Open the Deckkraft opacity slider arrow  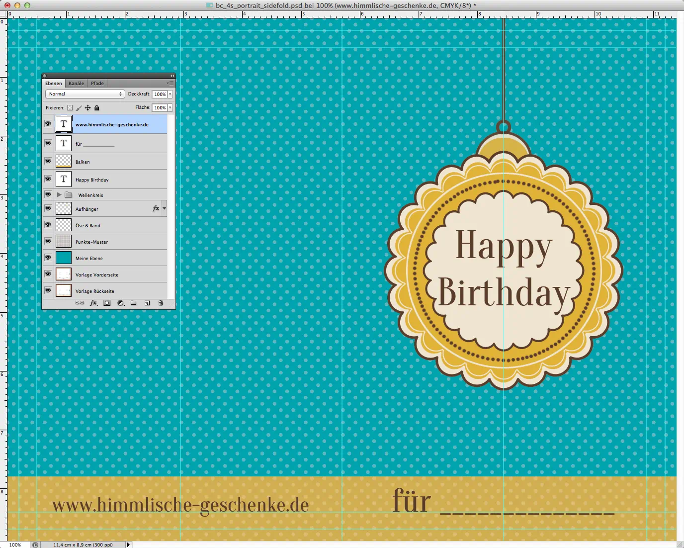coord(171,94)
